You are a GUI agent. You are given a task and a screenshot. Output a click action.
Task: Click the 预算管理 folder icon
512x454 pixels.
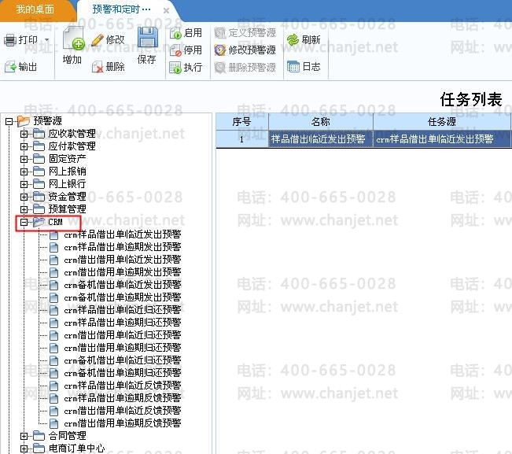[39, 209]
